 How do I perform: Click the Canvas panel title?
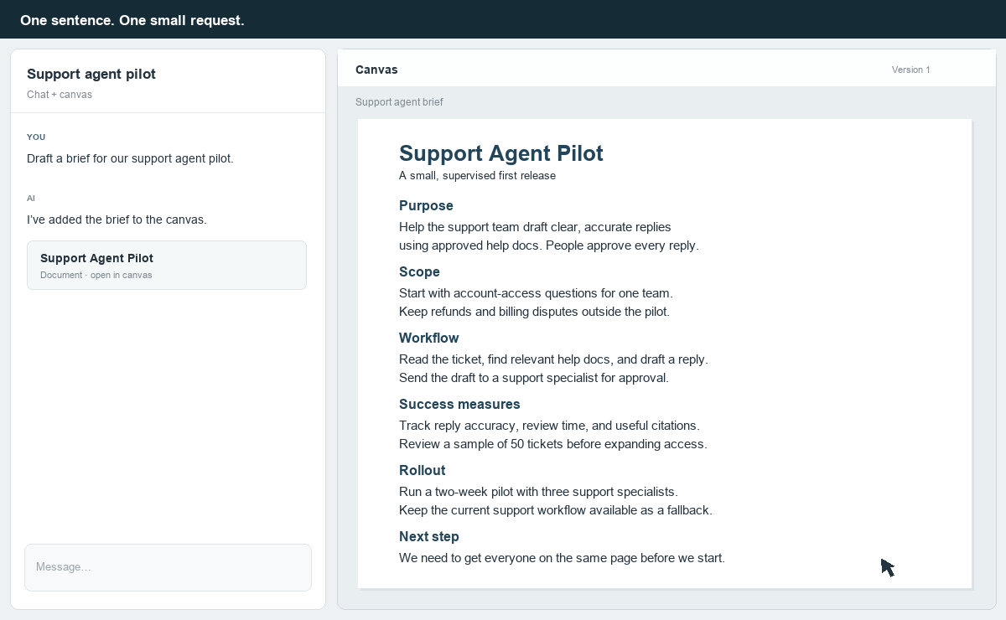coord(376,70)
